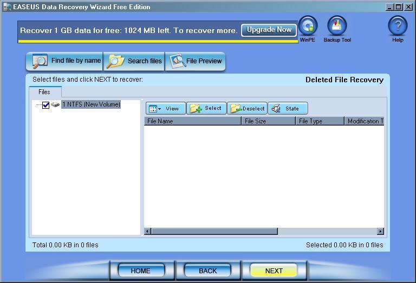
Task: Click the drive icon beside NTFS volume
Action: coord(55,104)
